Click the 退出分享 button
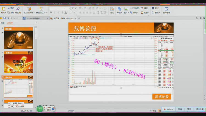The width and height of the screenshot is (206, 116). [199, 109]
